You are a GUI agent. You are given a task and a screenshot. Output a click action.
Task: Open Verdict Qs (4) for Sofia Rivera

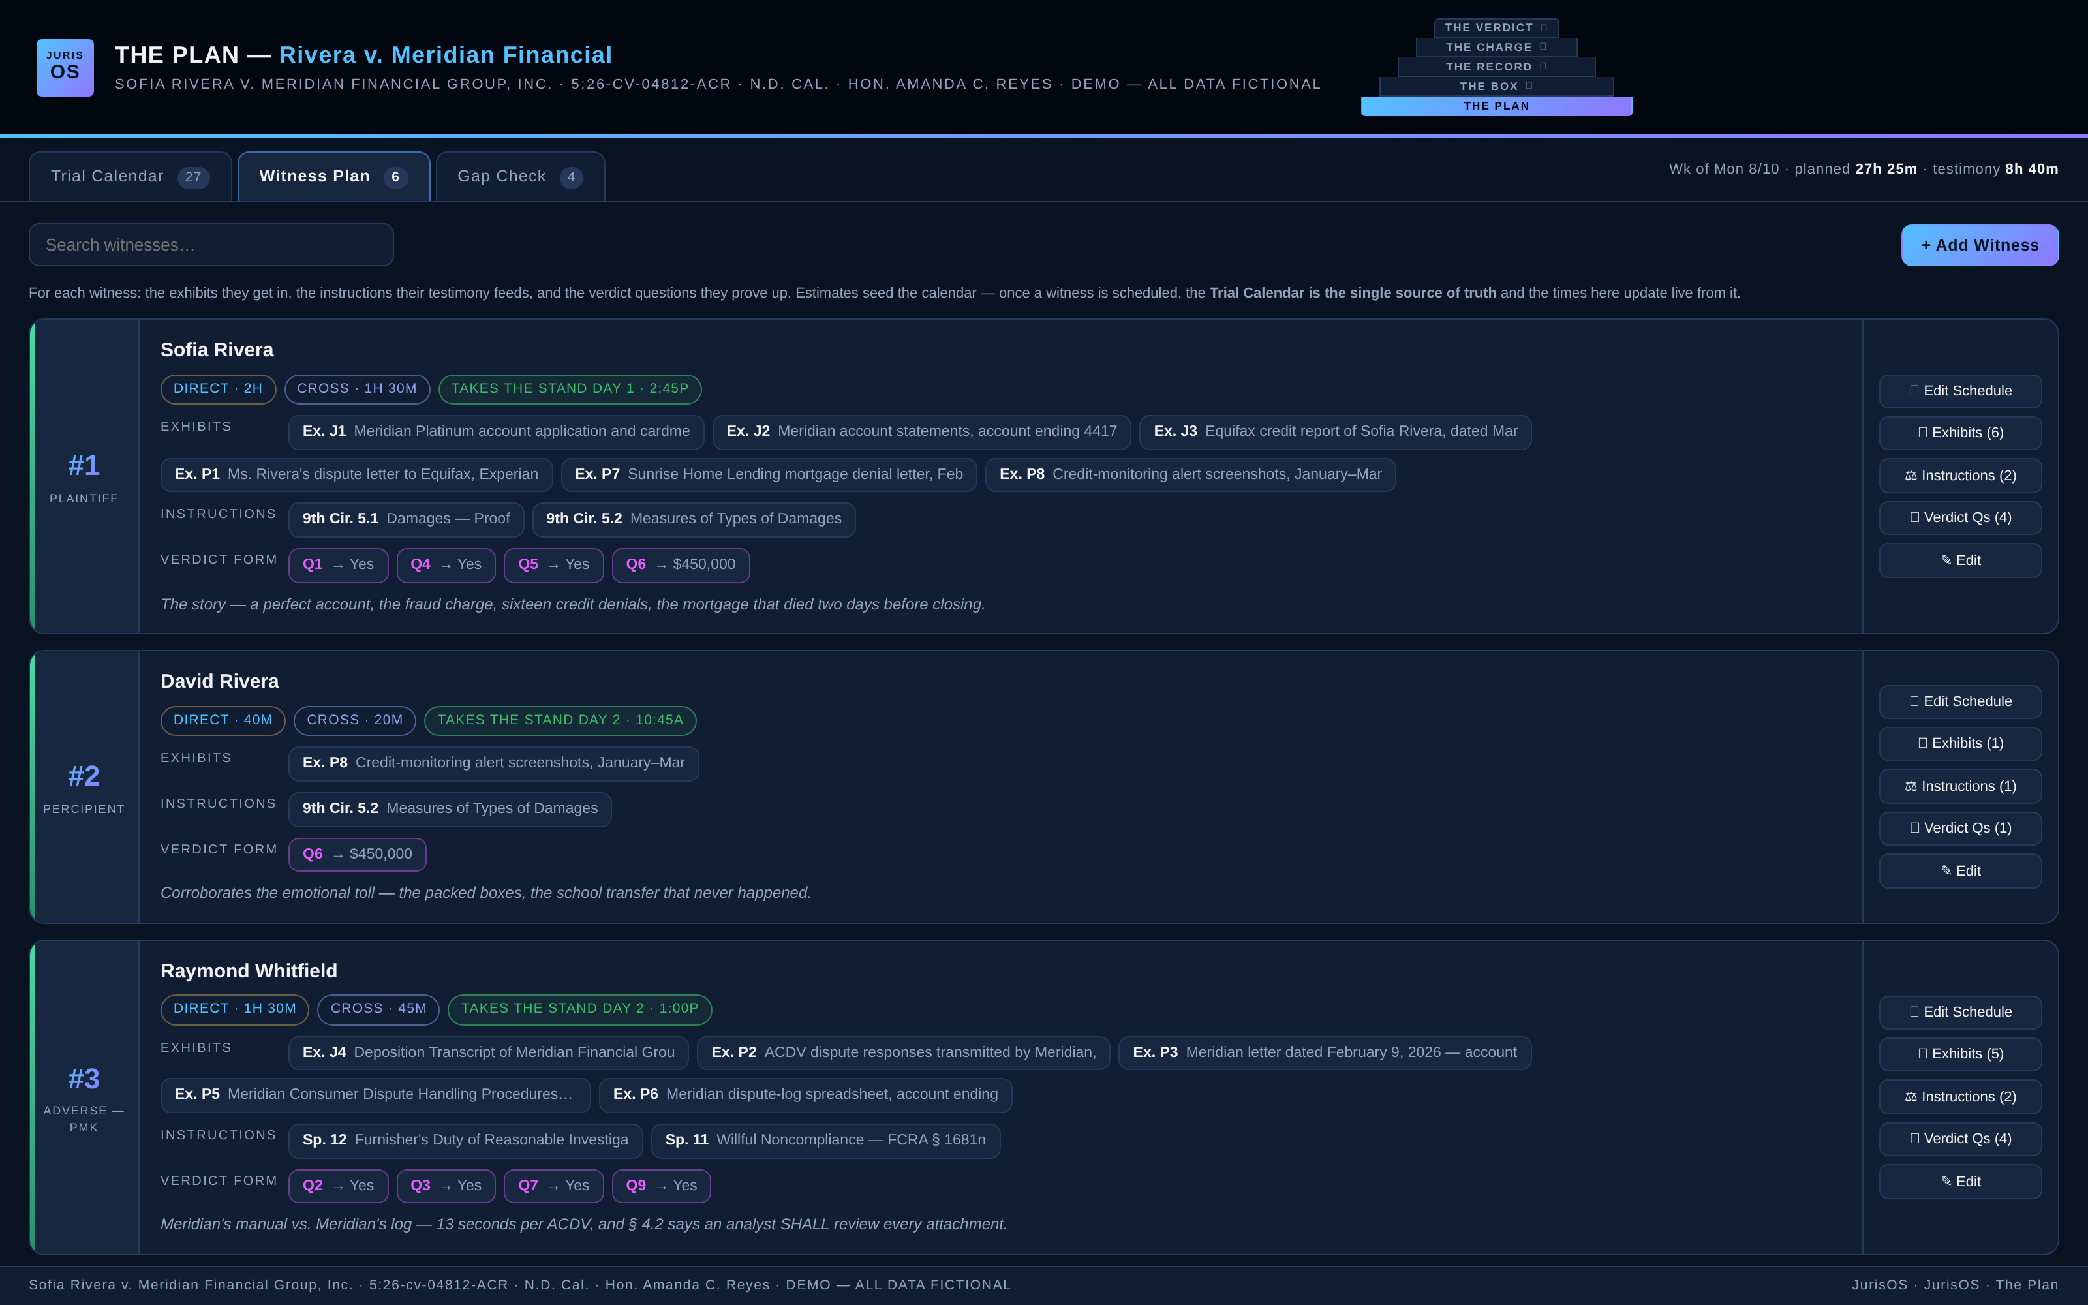[x=1960, y=517]
